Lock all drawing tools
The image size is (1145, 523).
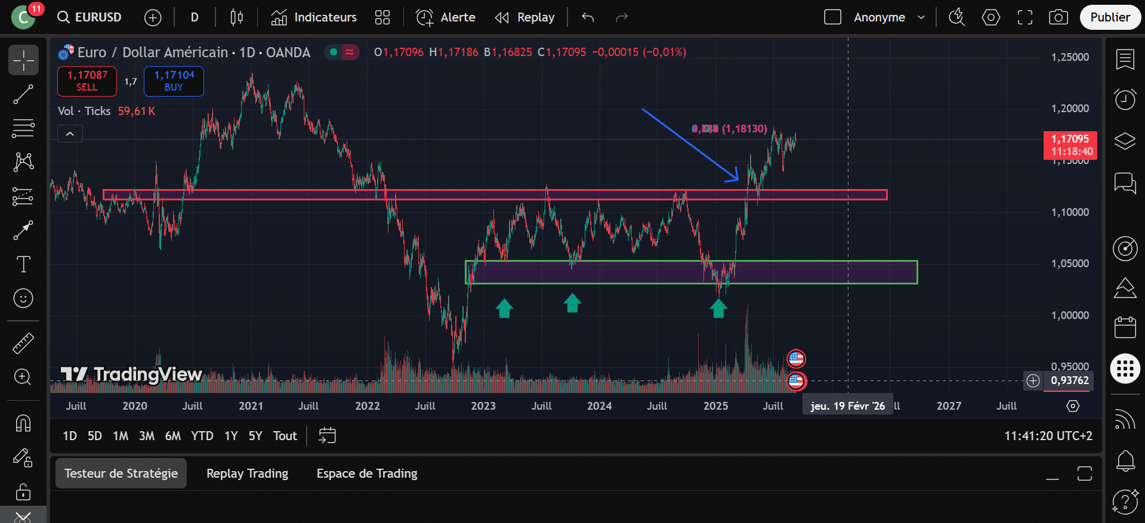pyautogui.click(x=23, y=492)
